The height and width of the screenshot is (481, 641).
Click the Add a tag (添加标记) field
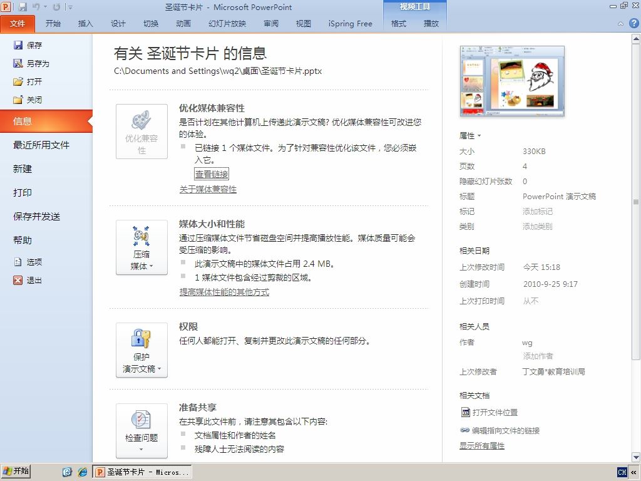point(538,212)
